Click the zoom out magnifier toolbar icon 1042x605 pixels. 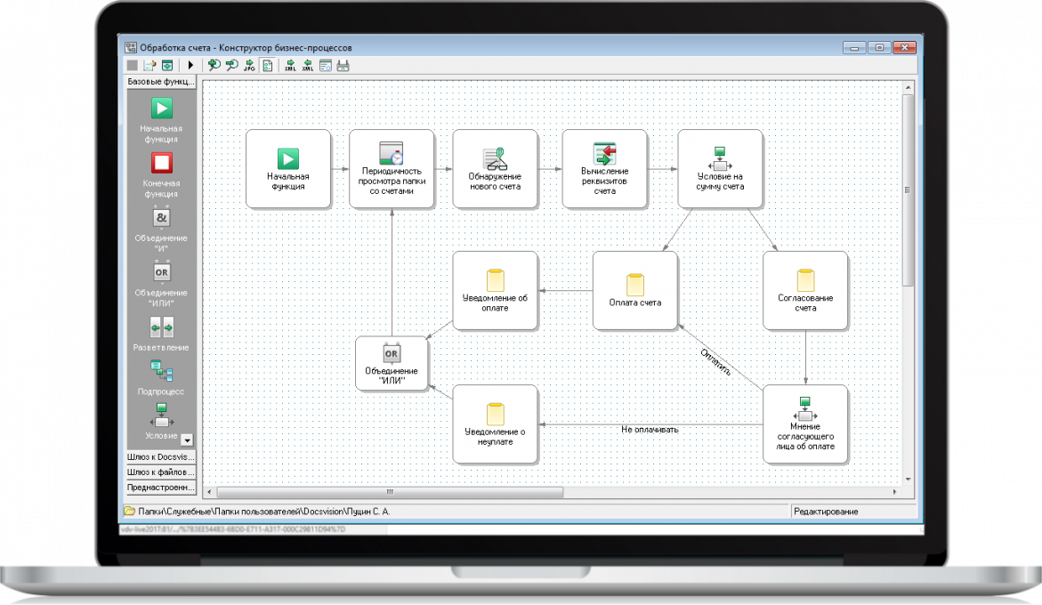pyautogui.click(x=231, y=65)
